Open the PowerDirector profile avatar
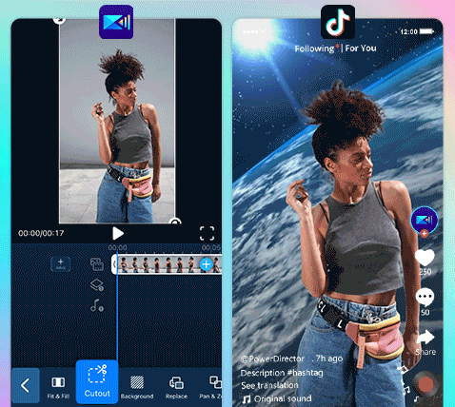The height and width of the screenshot is (407, 455). point(425,220)
